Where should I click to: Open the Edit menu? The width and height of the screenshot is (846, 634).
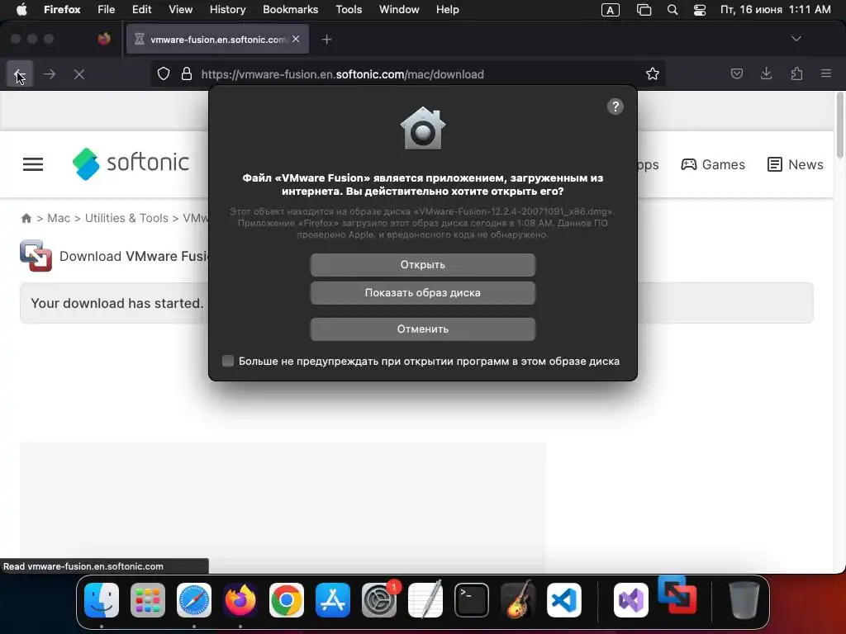pos(141,10)
